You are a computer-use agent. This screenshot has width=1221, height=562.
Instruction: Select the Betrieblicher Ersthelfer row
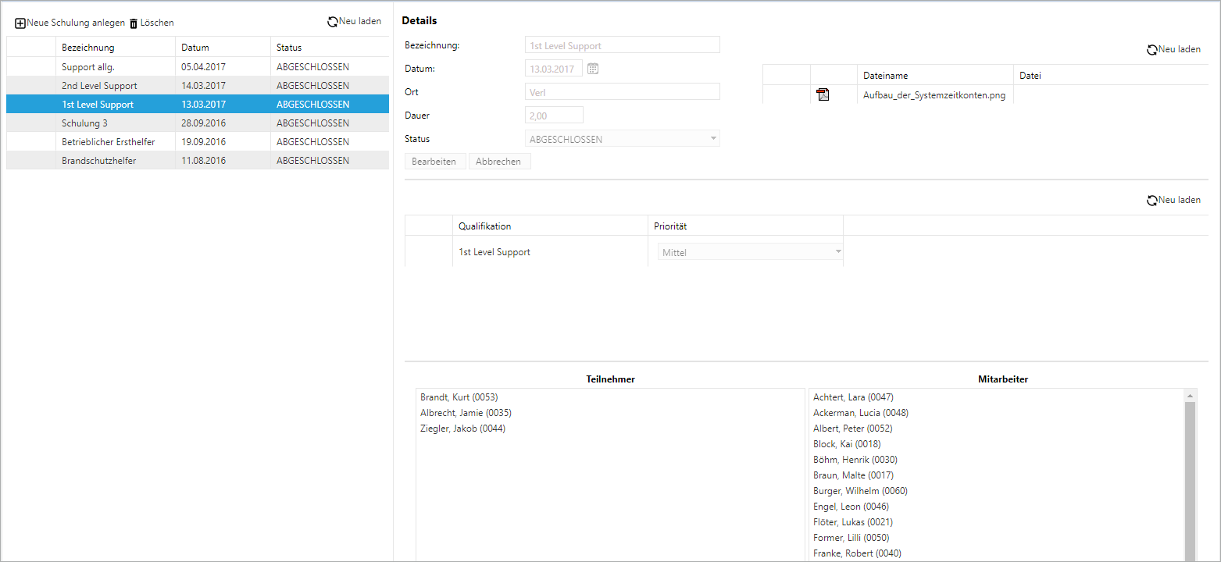pos(198,142)
